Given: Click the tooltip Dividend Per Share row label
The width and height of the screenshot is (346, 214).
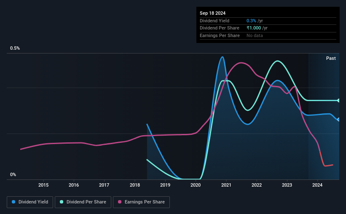Looking at the screenshot, I should [219, 28].
